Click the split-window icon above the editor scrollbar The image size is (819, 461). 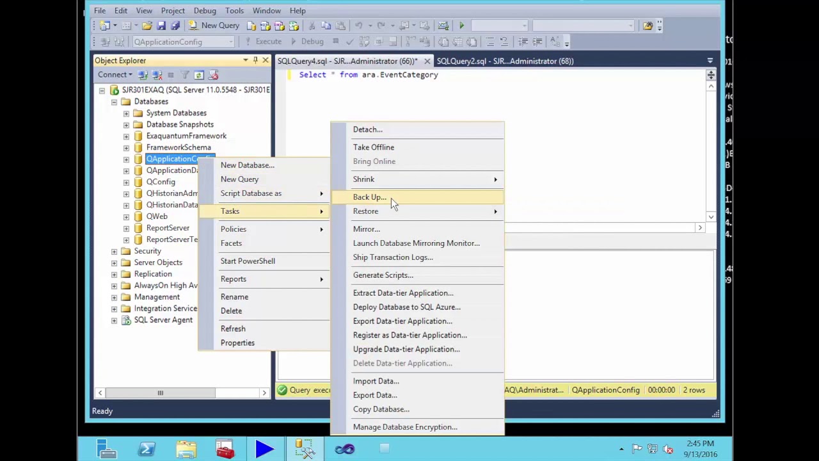click(x=711, y=75)
